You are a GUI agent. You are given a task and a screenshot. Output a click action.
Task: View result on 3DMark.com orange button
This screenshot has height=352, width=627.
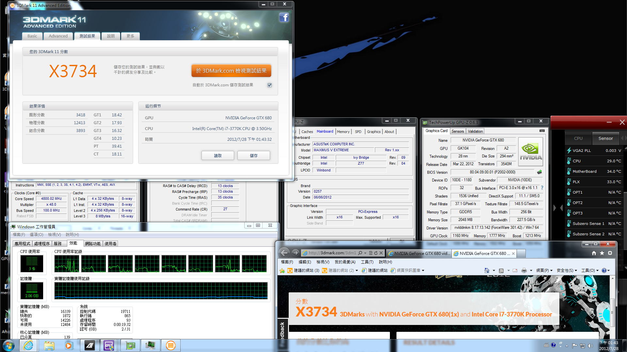231,71
